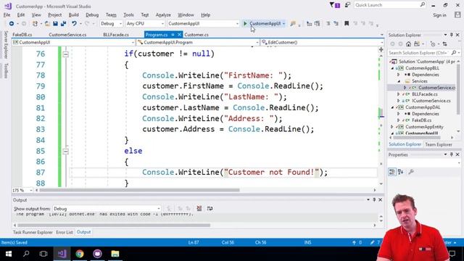Click Open File folder toolbar icon

[47, 23]
